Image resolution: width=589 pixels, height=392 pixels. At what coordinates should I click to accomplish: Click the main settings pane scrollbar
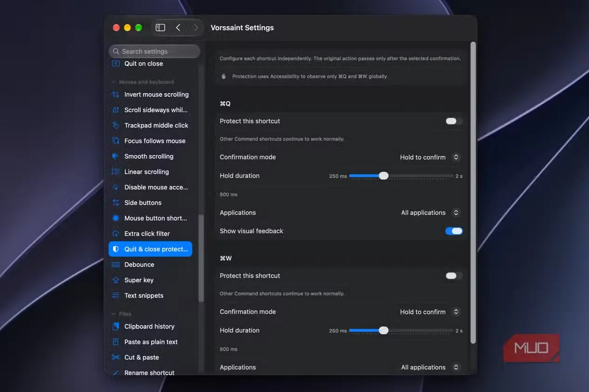(x=473, y=193)
